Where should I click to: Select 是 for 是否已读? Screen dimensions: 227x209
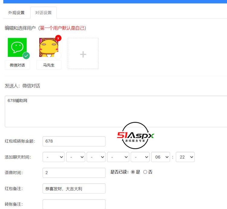133,172
